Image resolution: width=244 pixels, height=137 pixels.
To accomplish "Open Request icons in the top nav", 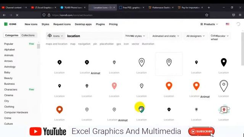I will click(x=62, y=24).
